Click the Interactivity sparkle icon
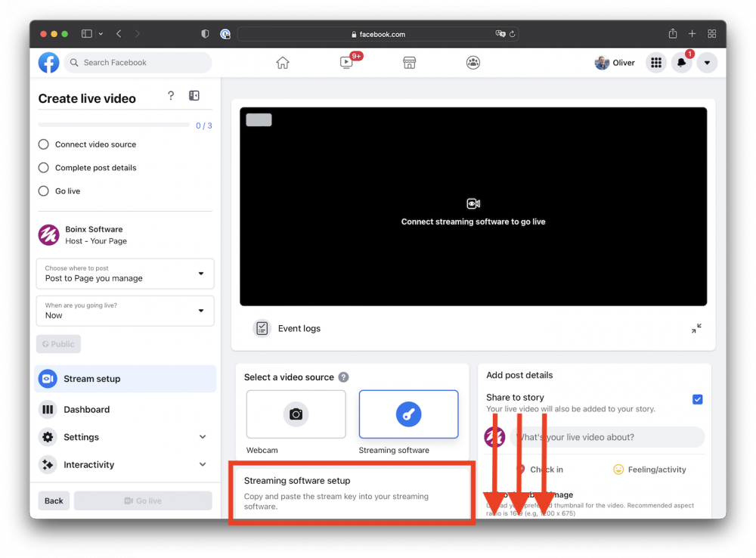Viewport: 756px width, 558px height. [x=48, y=464]
